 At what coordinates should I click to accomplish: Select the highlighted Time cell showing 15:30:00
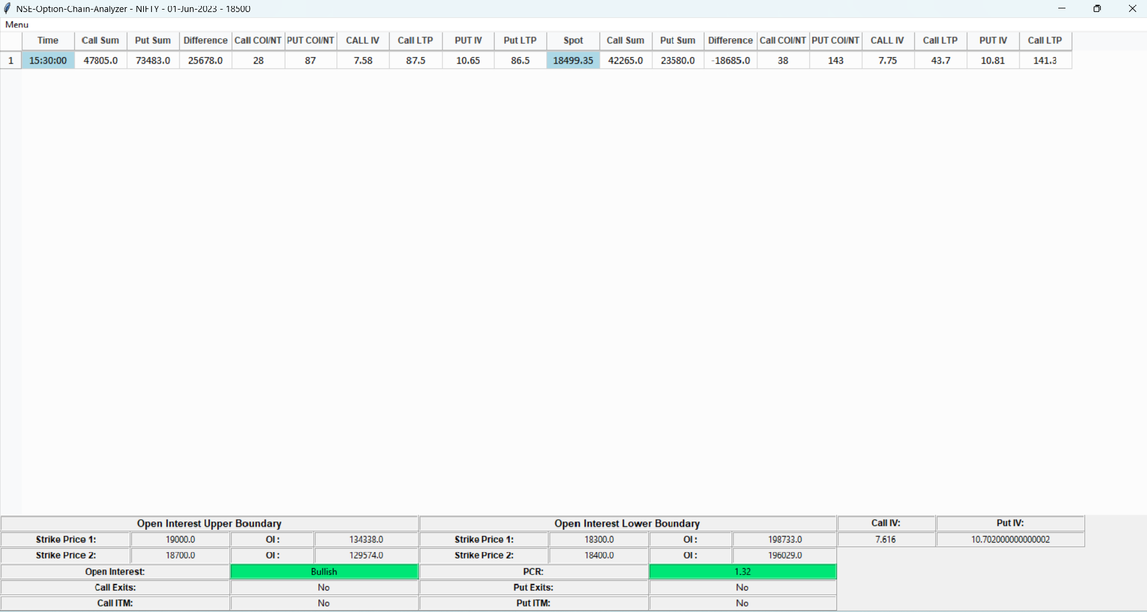47,60
